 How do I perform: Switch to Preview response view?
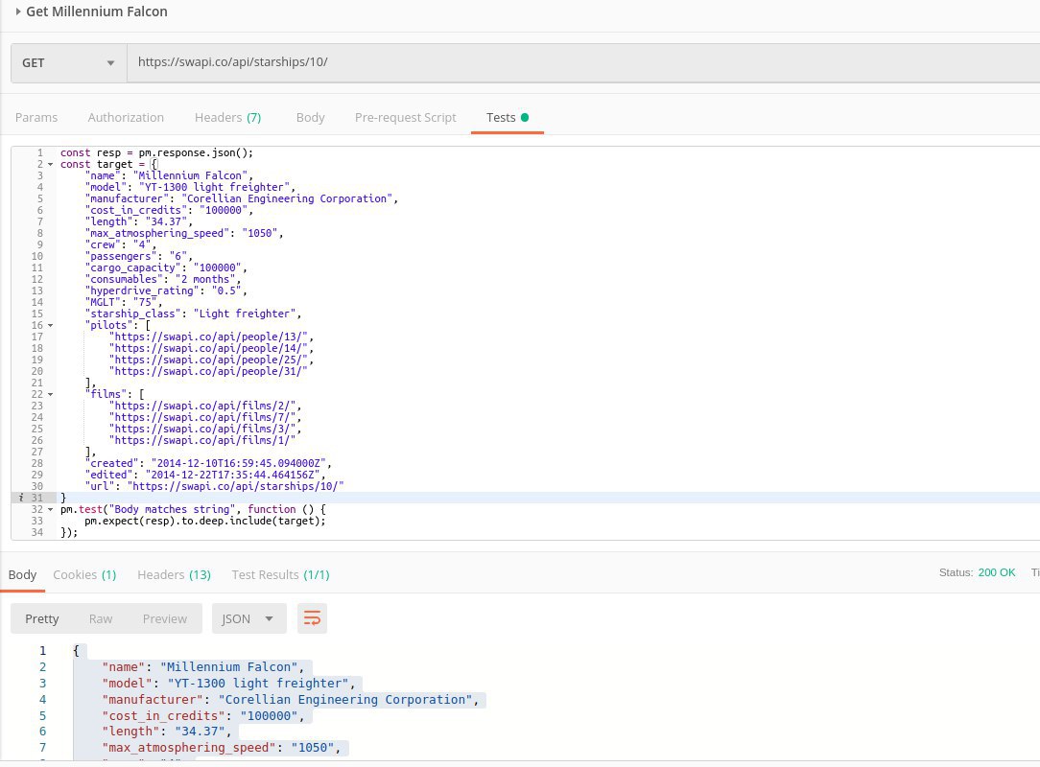164,618
